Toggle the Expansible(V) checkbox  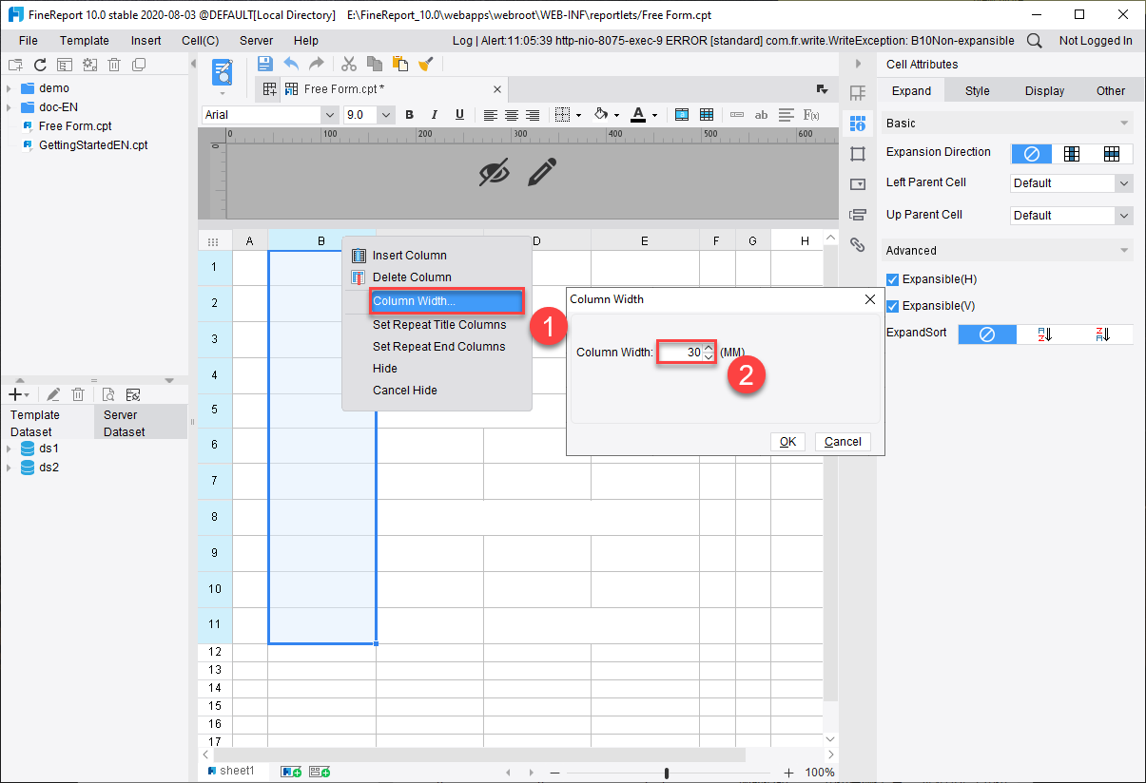click(892, 306)
